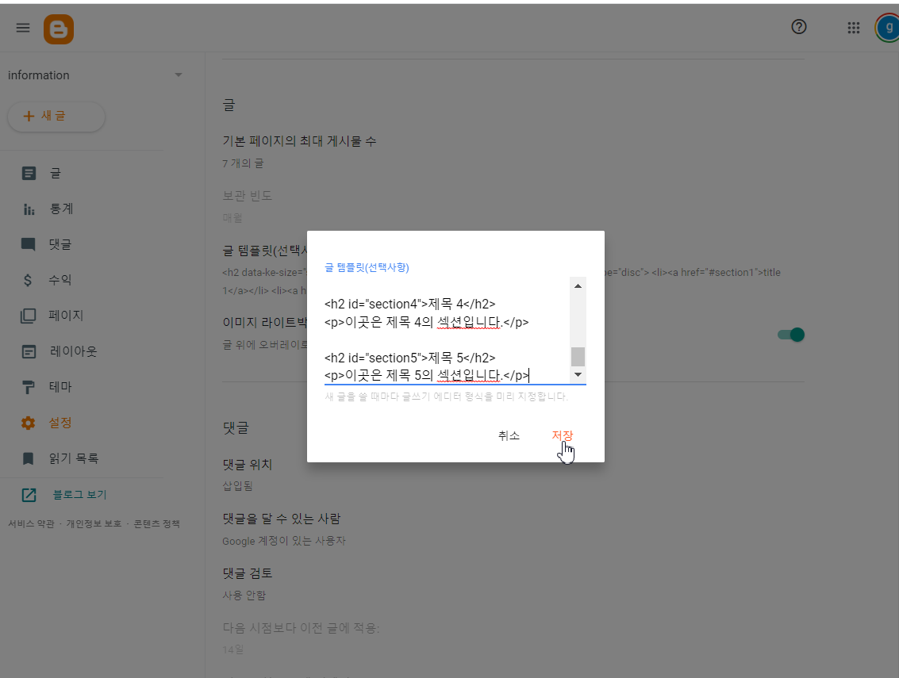This screenshot has height=678, width=899.
Task: Select the 글 posts icon
Action: (28, 173)
